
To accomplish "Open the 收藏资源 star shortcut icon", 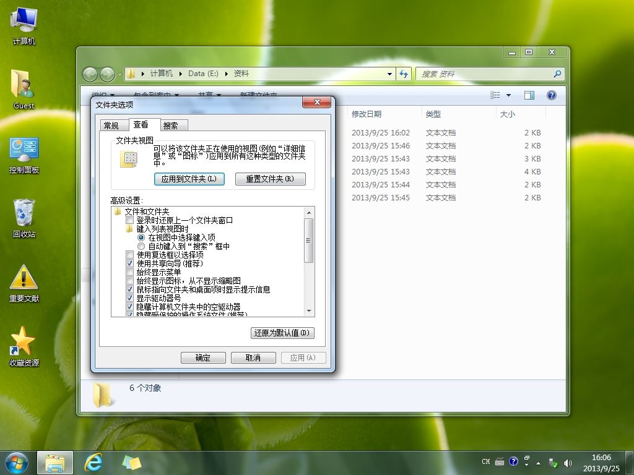I will 24,346.
